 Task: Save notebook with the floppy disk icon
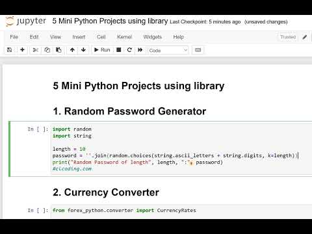(x=10, y=50)
